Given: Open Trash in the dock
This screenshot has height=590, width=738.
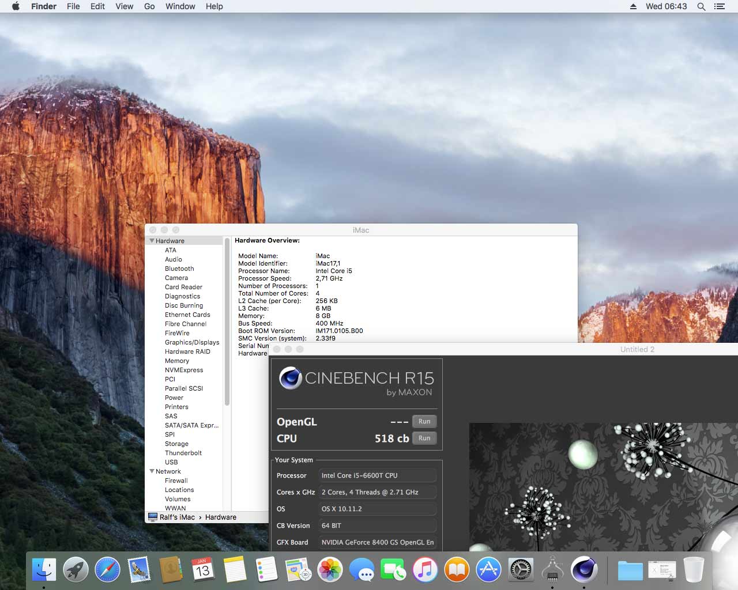Looking at the screenshot, I should click(x=694, y=569).
